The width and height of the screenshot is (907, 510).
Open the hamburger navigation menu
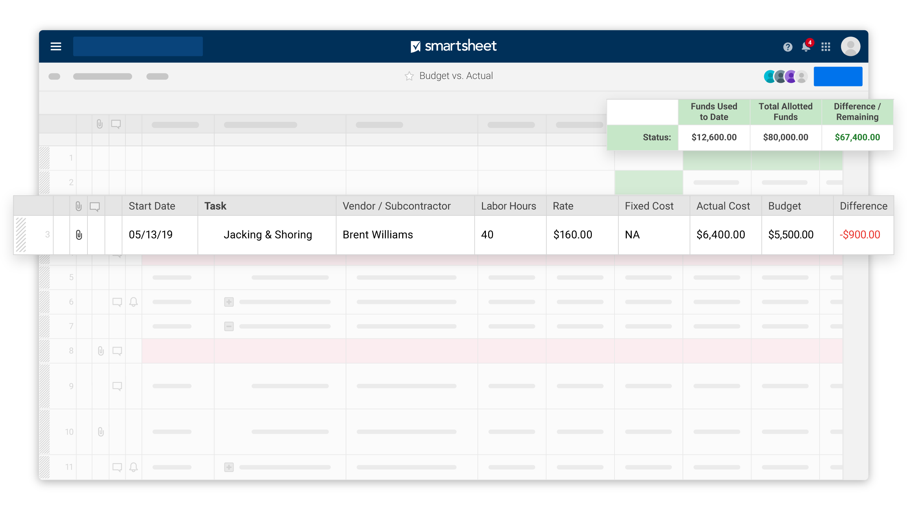[x=56, y=46]
